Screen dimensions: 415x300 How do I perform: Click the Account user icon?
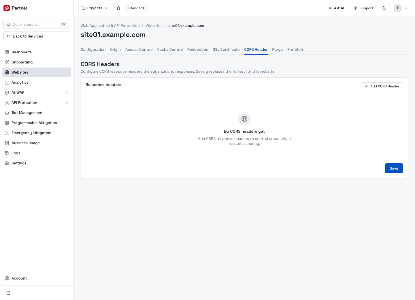(x=7, y=278)
